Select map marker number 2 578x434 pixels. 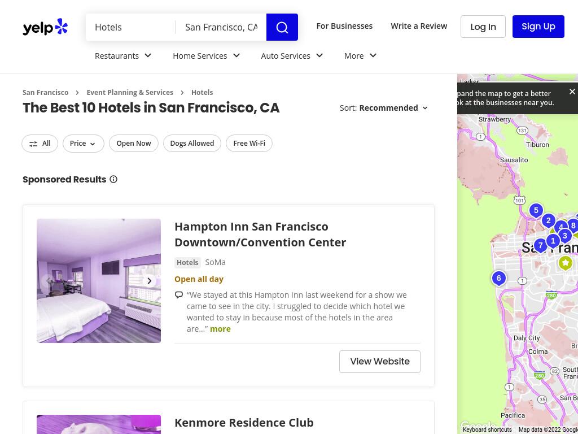pyautogui.click(x=548, y=221)
